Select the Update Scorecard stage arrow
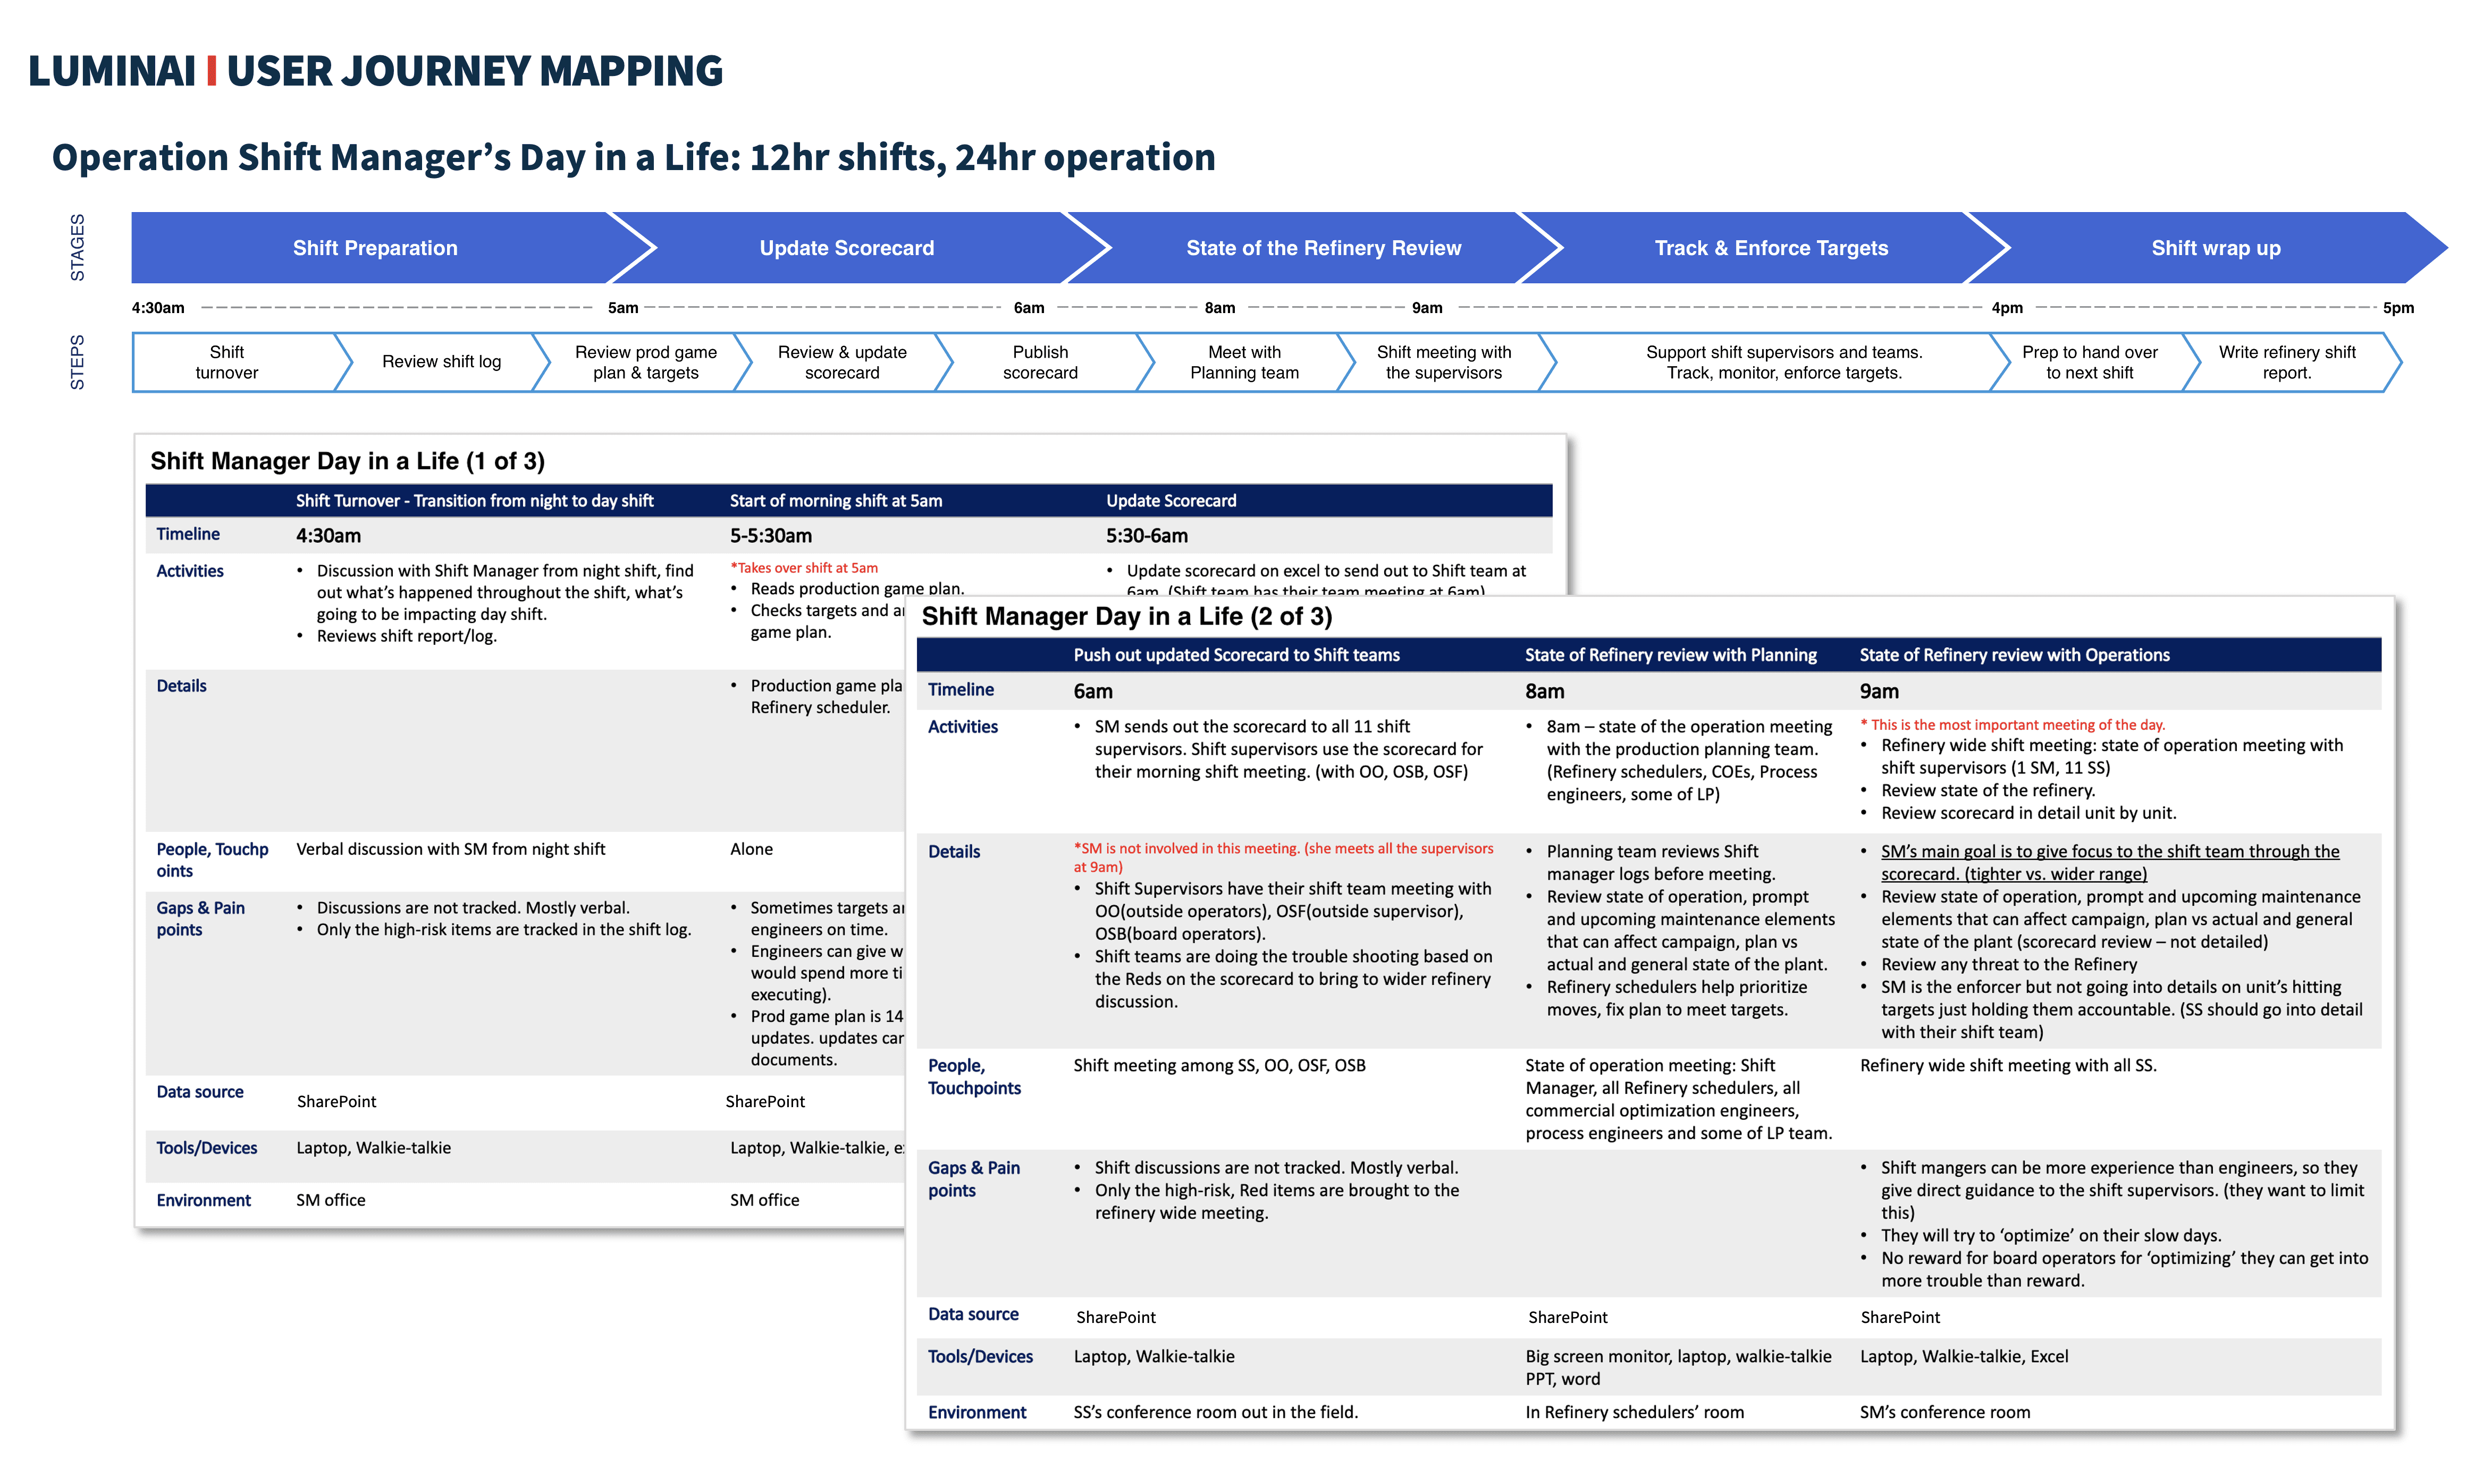The height and width of the screenshot is (1484, 2475). tap(846, 248)
